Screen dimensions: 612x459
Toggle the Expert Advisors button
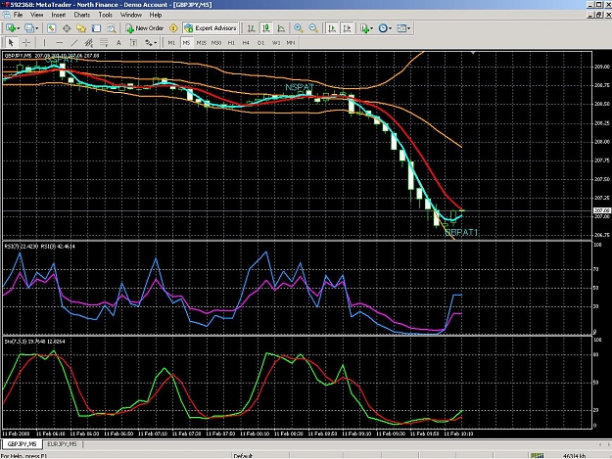tap(211, 28)
